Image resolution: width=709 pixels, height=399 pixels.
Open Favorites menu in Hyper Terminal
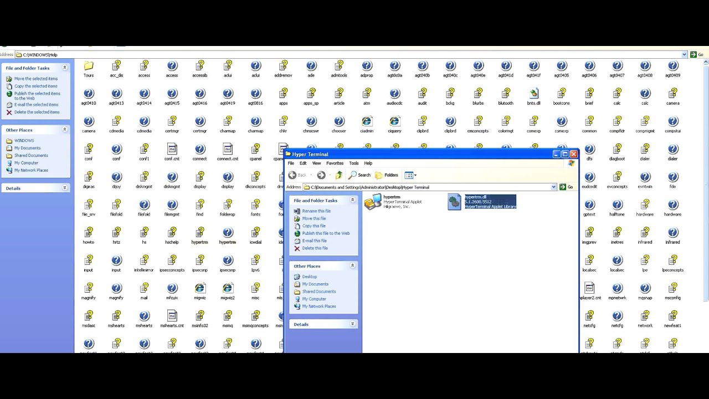point(335,163)
